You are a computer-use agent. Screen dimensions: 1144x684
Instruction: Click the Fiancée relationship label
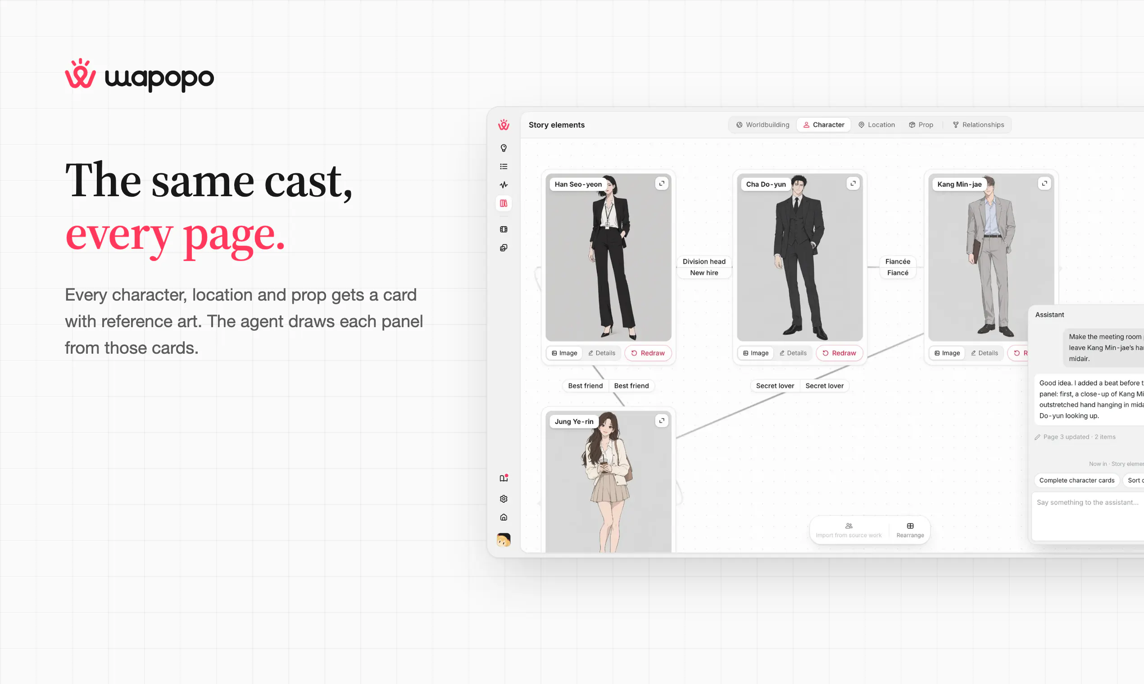tap(897, 261)
